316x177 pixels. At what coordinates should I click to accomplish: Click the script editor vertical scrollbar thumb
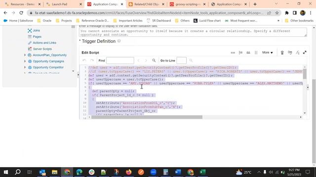pyautogui.click(x=305, y=74)
